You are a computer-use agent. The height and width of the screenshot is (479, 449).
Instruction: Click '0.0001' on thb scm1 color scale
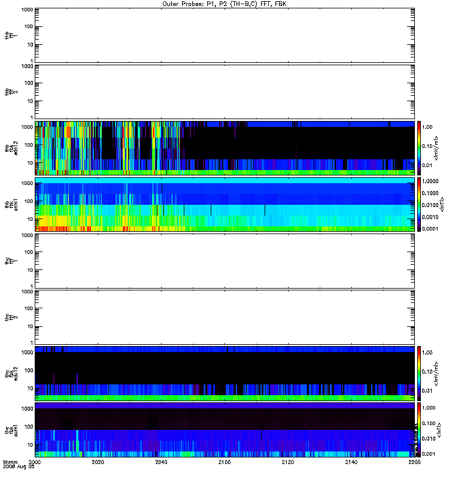(x=430, y=229)
